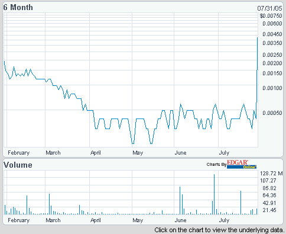Viewport: 286px width, 234px height.
Task: Click June on the price chart axis
Action: [180, 153]
